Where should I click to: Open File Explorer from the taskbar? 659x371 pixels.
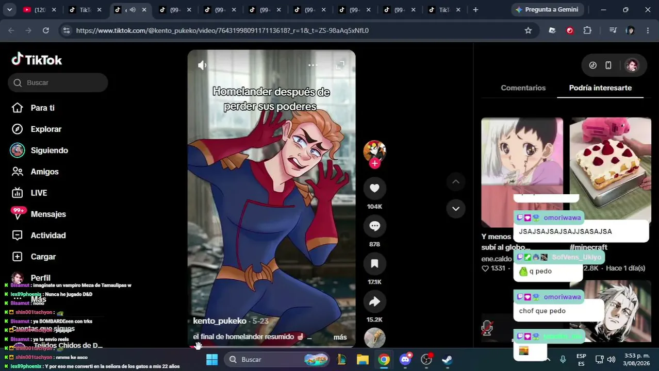pos(363,360)
